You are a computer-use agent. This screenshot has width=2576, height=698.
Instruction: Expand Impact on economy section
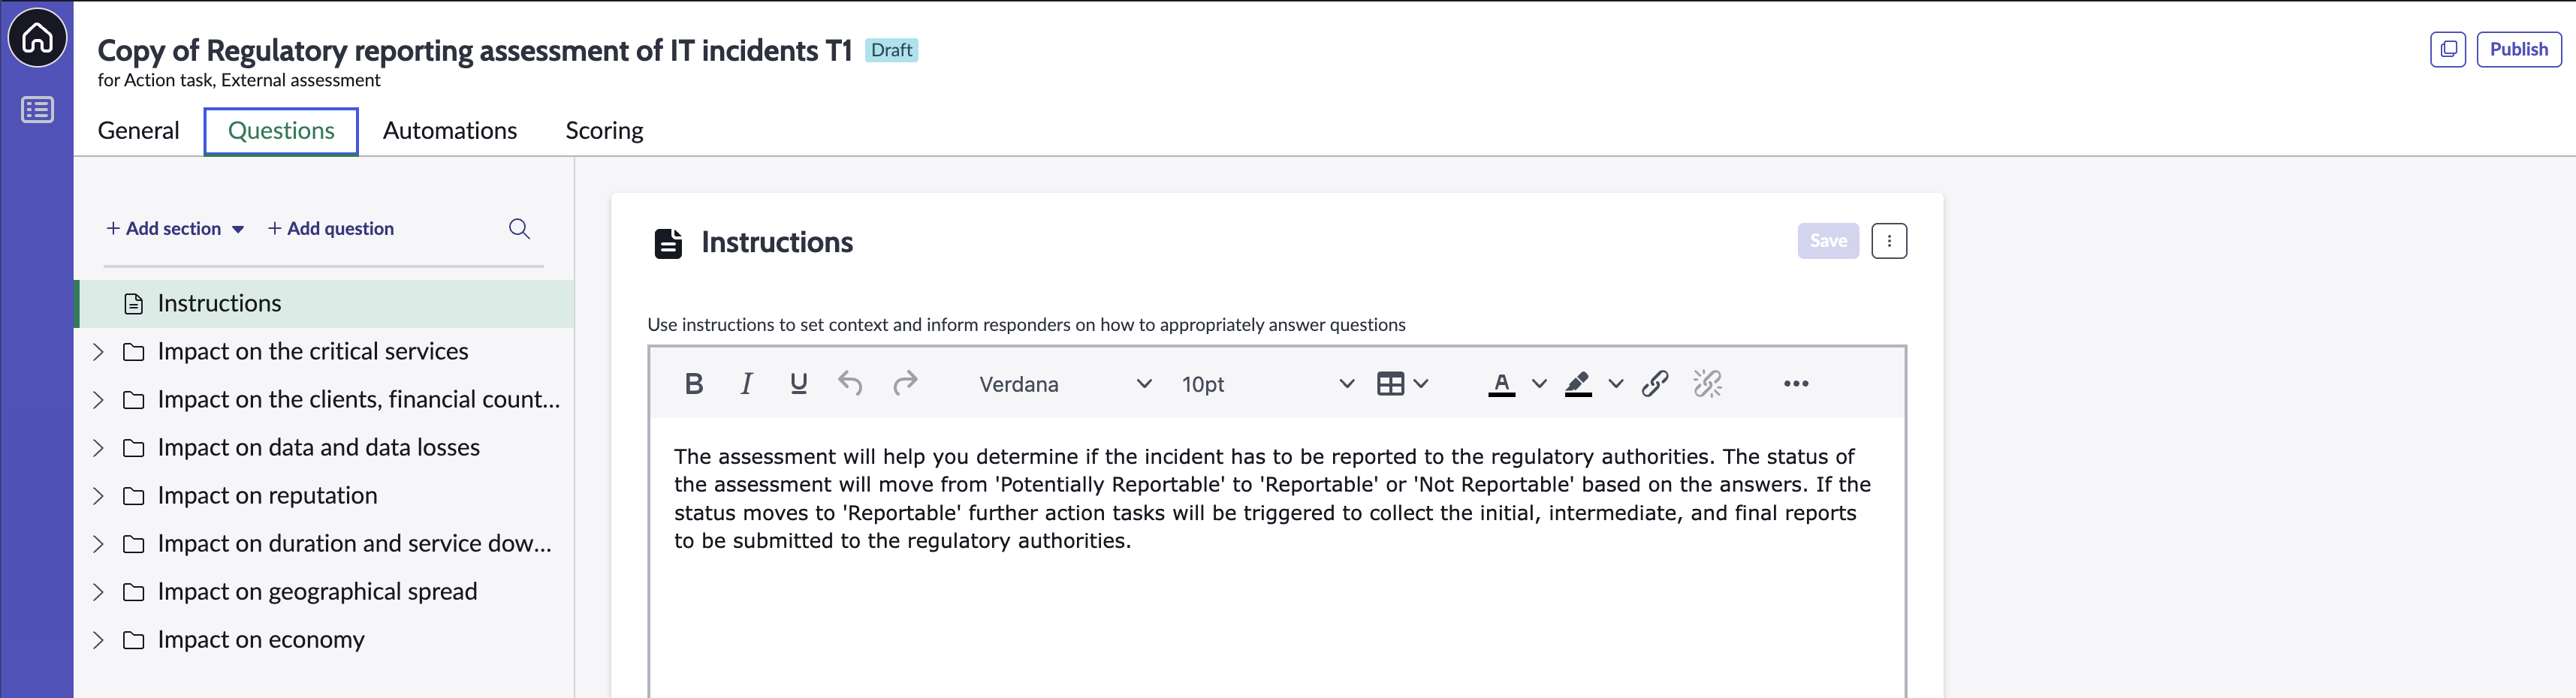[98, 640]
